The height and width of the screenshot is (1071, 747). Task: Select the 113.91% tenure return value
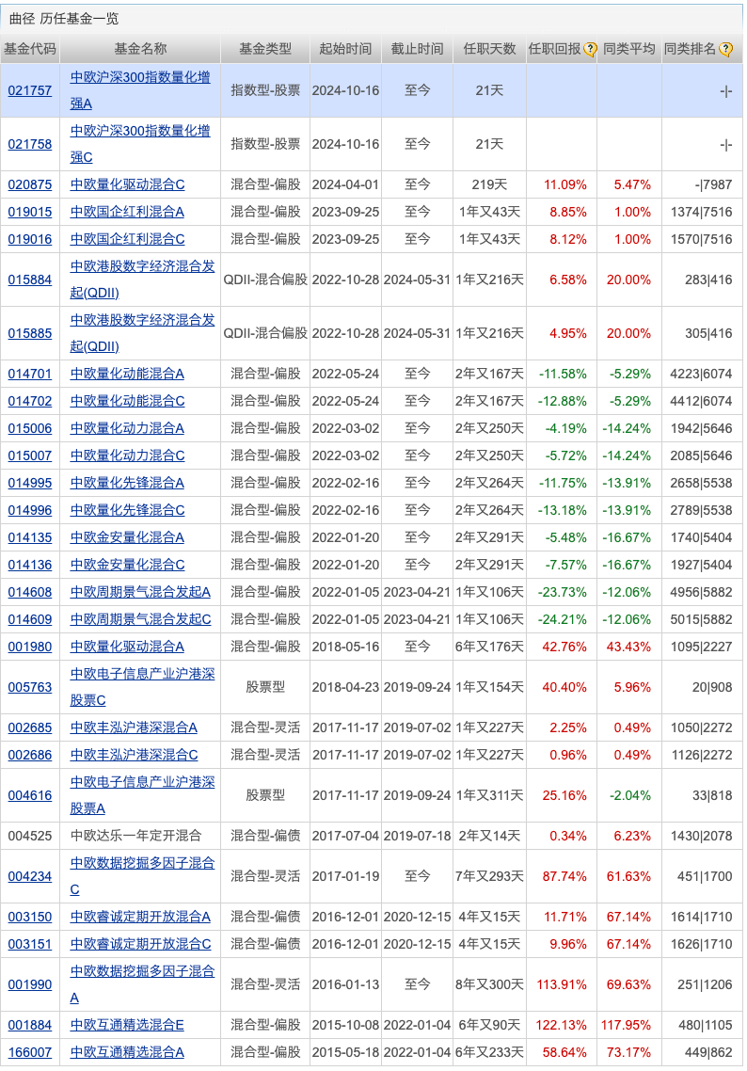point(562,984)
